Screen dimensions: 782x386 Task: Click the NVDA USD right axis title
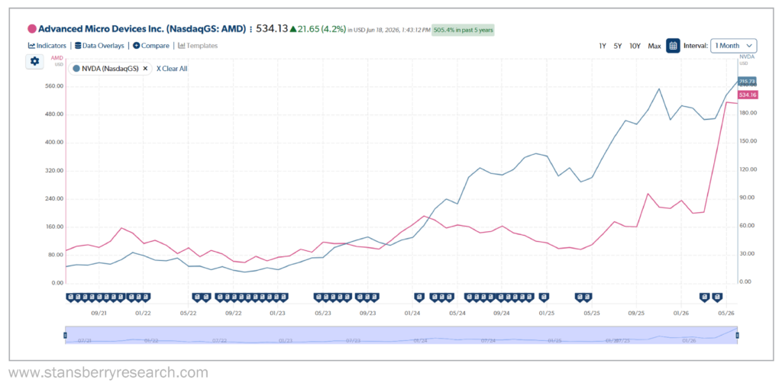(x=747, y=60)
